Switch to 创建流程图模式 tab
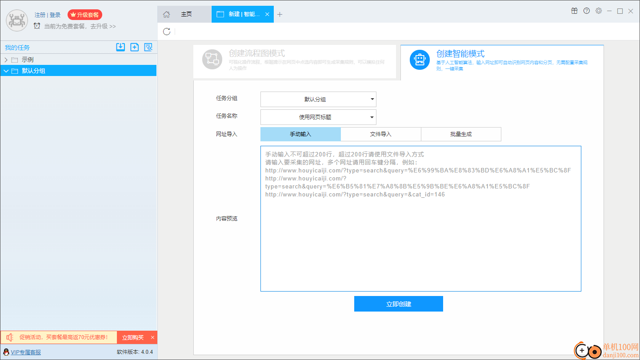 pos(295,62)
